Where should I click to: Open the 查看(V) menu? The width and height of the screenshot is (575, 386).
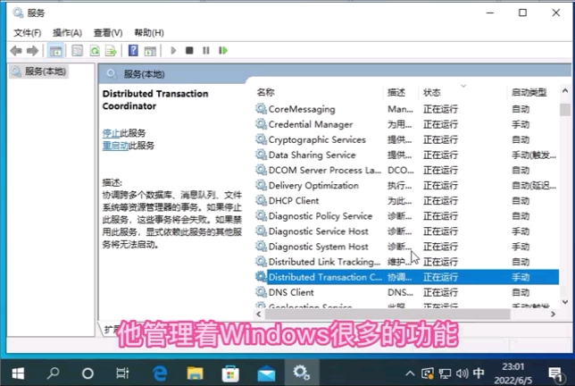pos(108,33)
